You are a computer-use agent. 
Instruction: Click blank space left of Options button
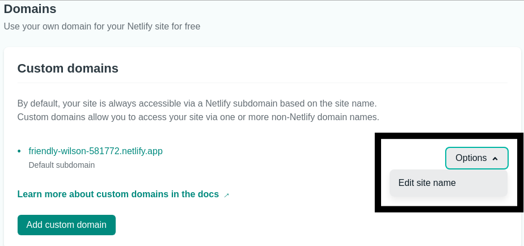click(x=412, y=158)
